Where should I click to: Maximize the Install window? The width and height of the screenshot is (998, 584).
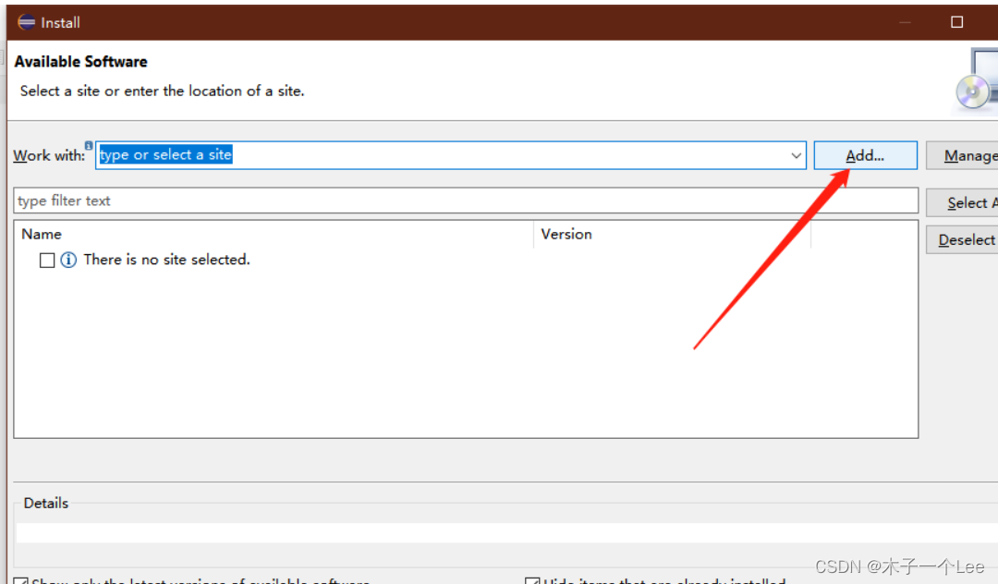[x=956, y=22]
